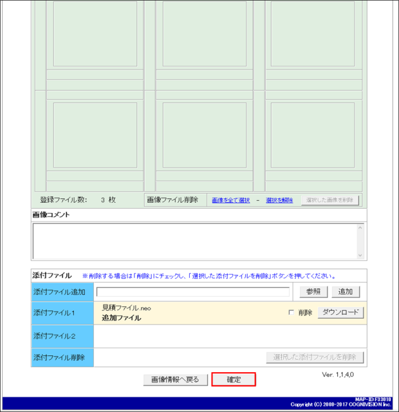The height and width of the screenshot is (412, 399).
Task: Click the 添付ファイル削除 row label
Action: click(59, 358)
